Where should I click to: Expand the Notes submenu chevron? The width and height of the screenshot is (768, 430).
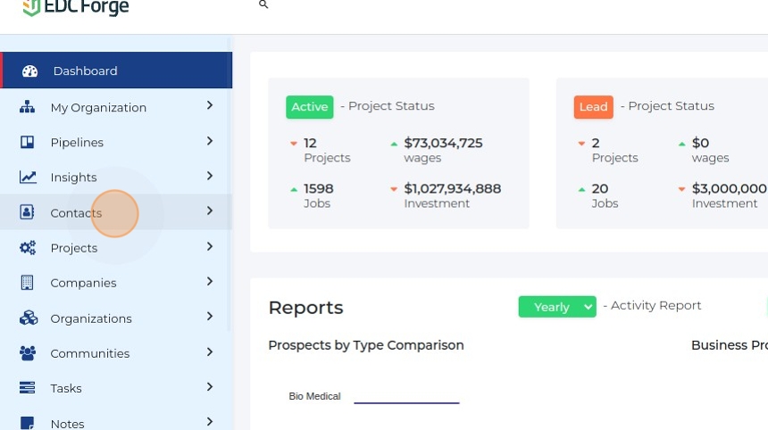(210, 422)
